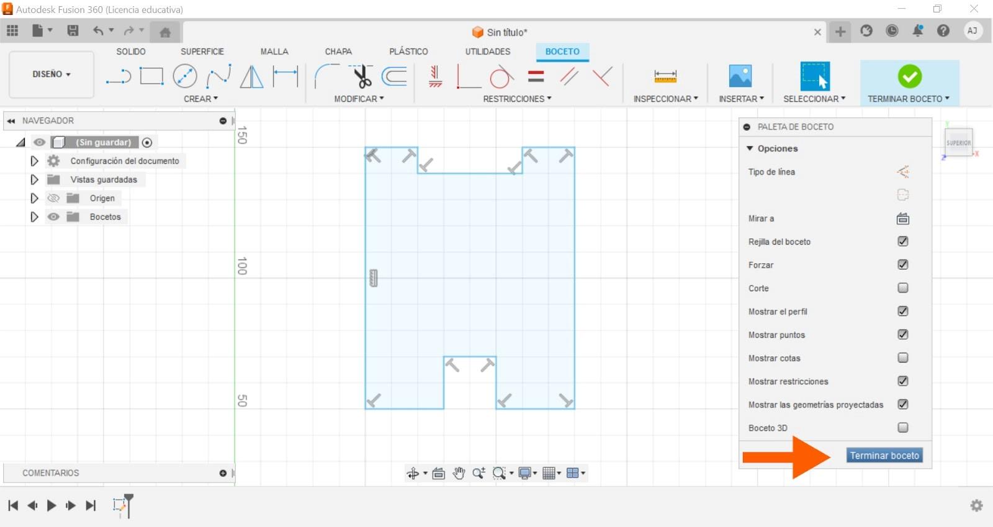Collapse the Opciones section

[x=750, y=148]
